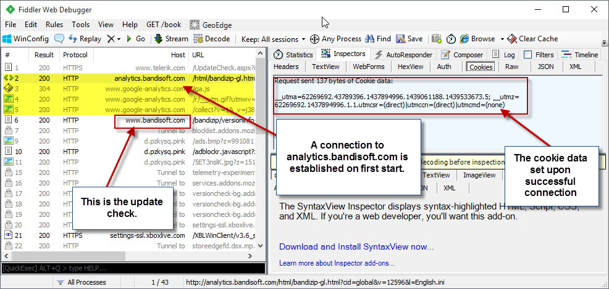The width and height of the screenshot is (609, 289).
Task: Click the Remove sessions X icon
Action: (x=111, y=39)
